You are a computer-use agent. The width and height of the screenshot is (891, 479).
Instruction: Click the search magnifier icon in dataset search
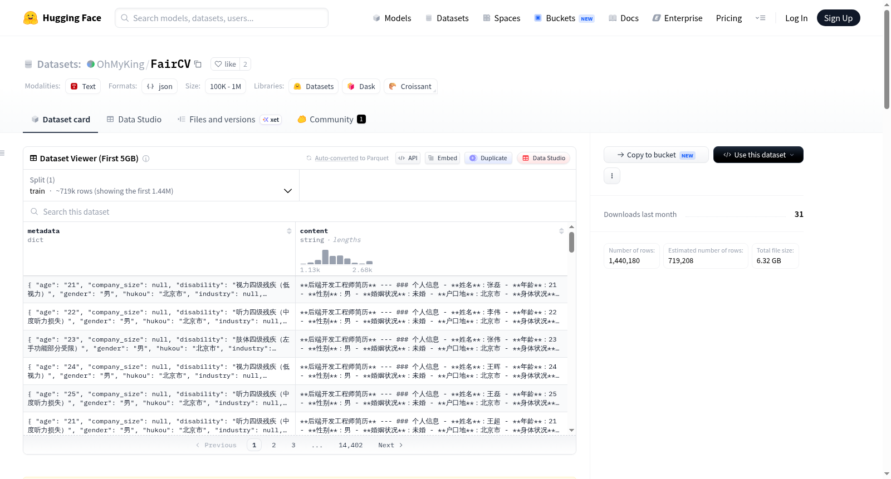tap(35, 211)
